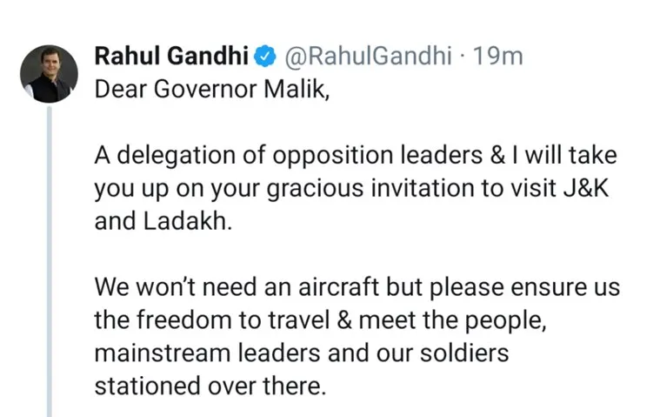Click the 'the freedom to travel' line
This screenshot has width=660, height=417.
[x=320, y=320]
